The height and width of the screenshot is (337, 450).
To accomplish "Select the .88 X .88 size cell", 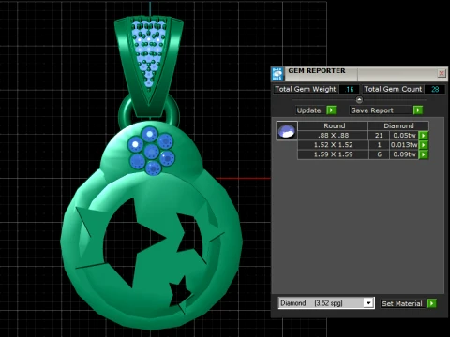I will (333, 136).
